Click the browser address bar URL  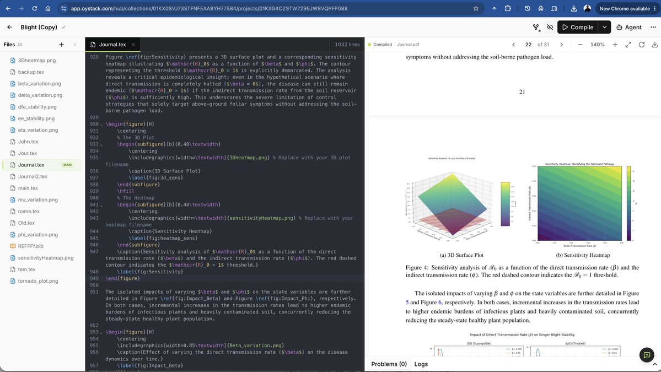[209, 8]
